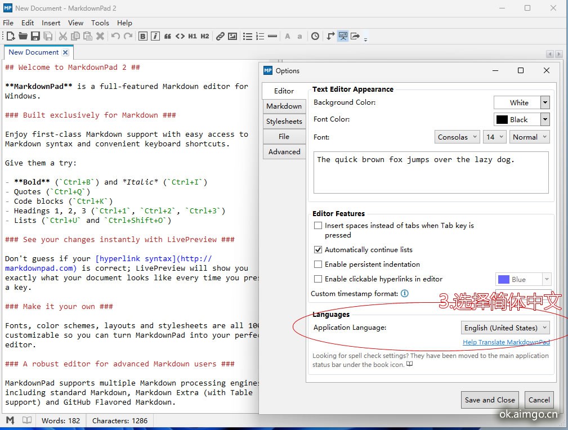Save the document with the floppy icon
568x430 pixels.
(35, 36)
